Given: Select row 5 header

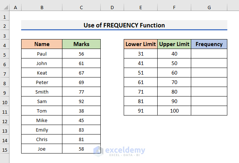Looking at the screenshot, I should (5, 54).
